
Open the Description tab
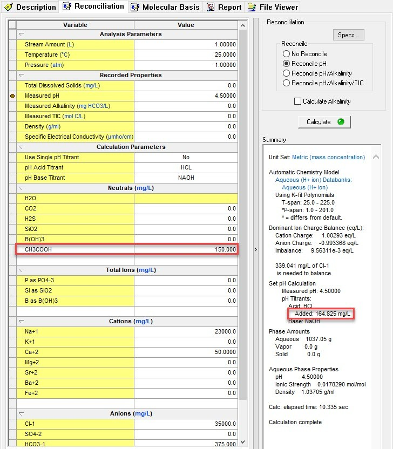30,7
